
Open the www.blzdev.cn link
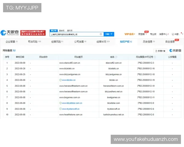tap(69, 80)
